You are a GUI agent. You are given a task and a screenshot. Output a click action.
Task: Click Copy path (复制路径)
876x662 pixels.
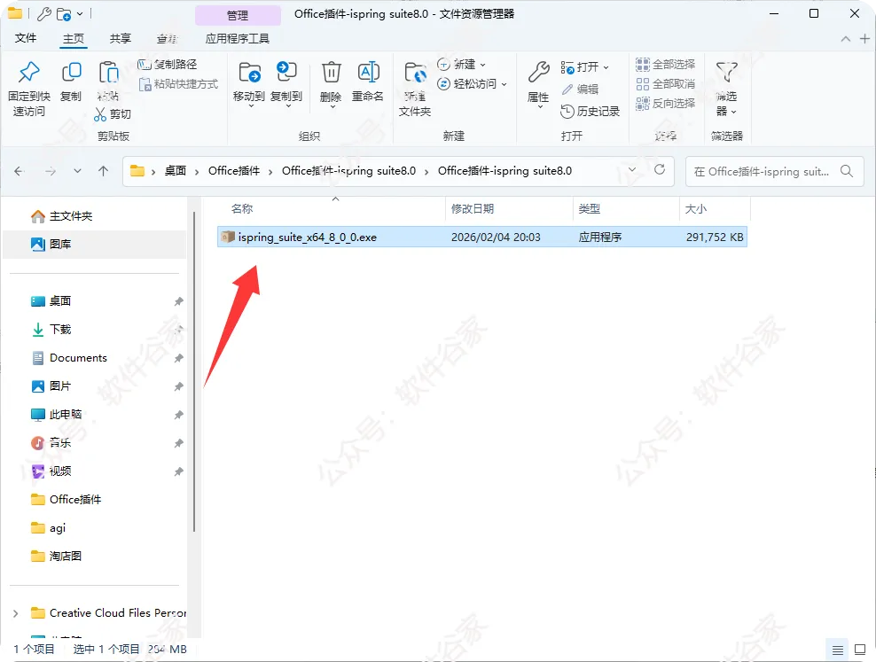pos(168,64)
